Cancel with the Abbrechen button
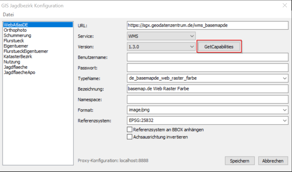 273,161
